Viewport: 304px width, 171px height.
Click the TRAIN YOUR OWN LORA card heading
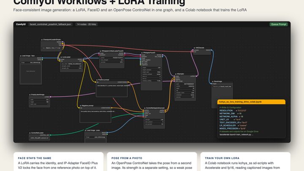tap(222, 158)
